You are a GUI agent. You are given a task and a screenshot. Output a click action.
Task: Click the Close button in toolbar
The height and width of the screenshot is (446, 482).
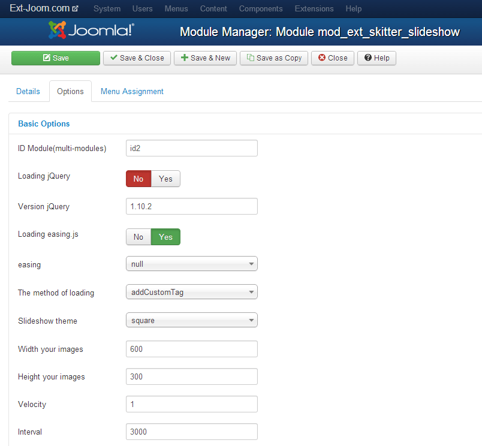333,58
